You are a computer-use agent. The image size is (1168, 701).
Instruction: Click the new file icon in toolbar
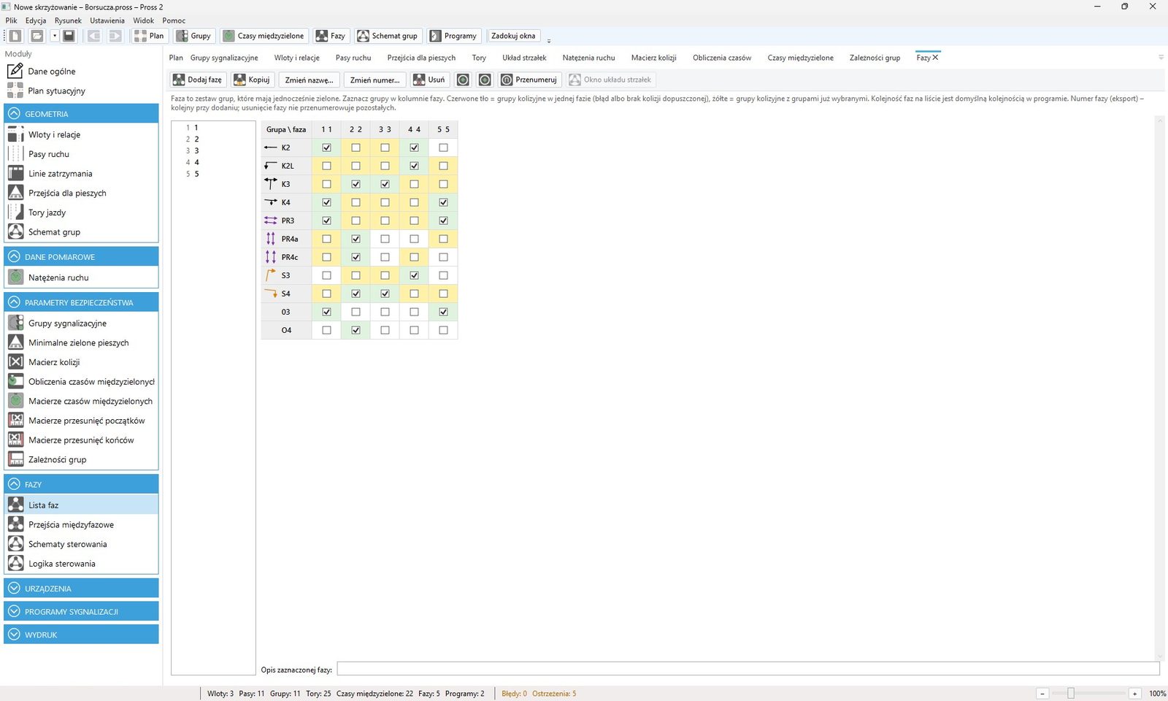[x=15, y=36]
